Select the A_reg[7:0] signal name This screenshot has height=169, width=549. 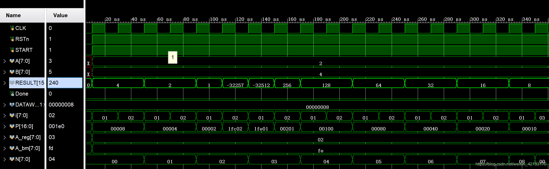(28, 137)
